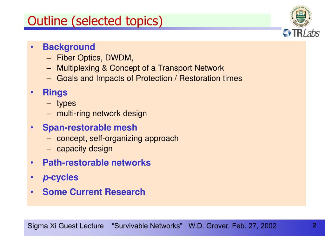Select the 'p-cycles' heading
Screen dimensions: 325x244
[x=61, y=178]
